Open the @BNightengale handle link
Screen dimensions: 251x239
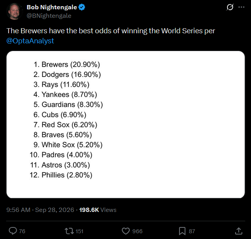tap(49, 16)
